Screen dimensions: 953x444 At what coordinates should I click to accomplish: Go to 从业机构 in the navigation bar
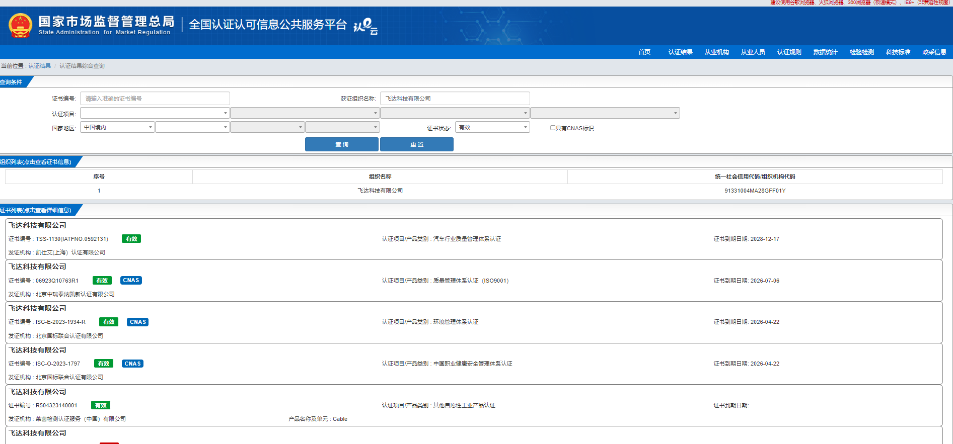click(x=716, y=52)
